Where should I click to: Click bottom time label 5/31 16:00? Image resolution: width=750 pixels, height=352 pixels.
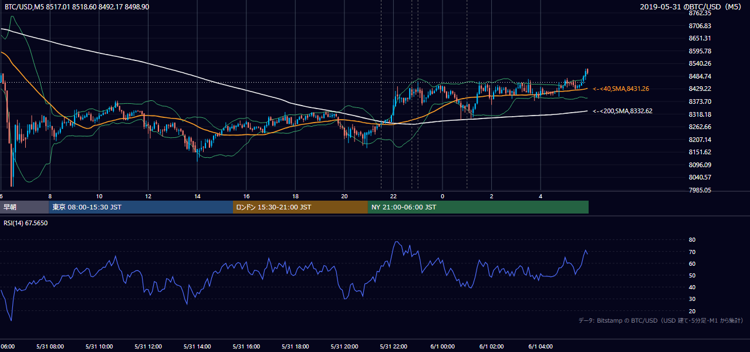click(246, 347)
